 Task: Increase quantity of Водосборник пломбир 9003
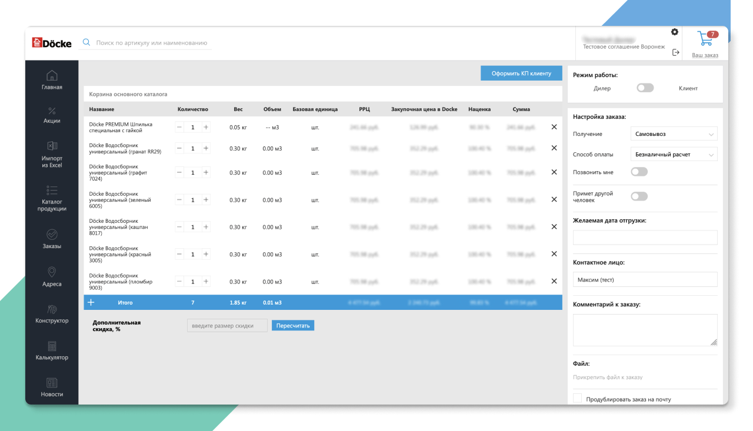click(x=206, y=282)
